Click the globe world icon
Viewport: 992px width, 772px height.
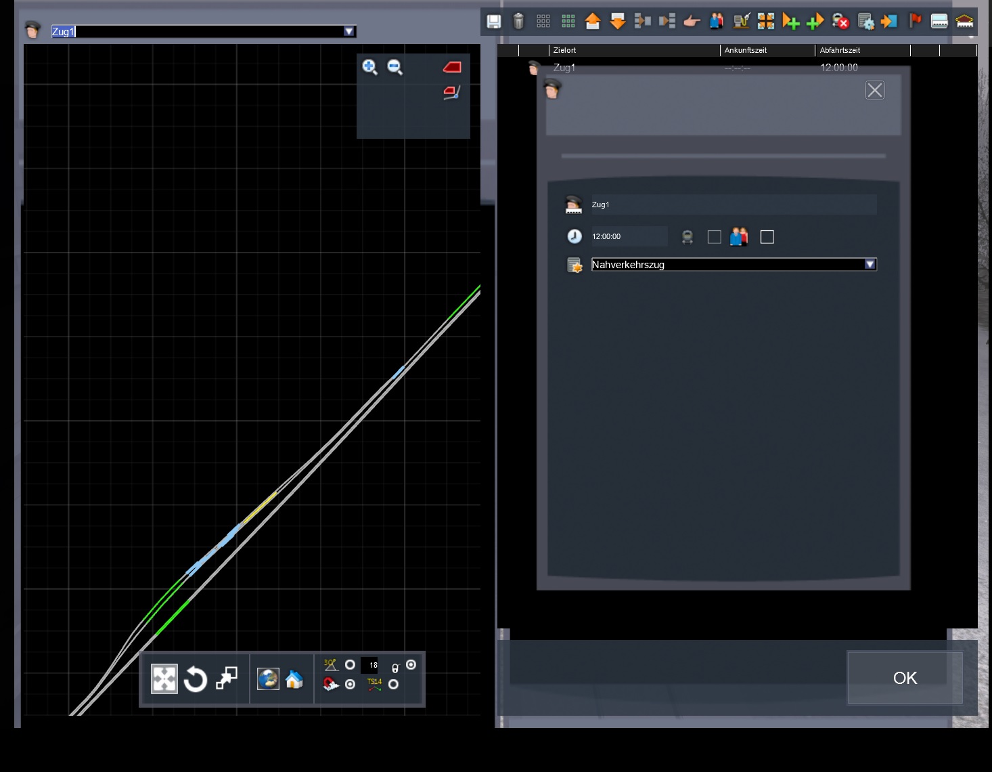[268, 679]
